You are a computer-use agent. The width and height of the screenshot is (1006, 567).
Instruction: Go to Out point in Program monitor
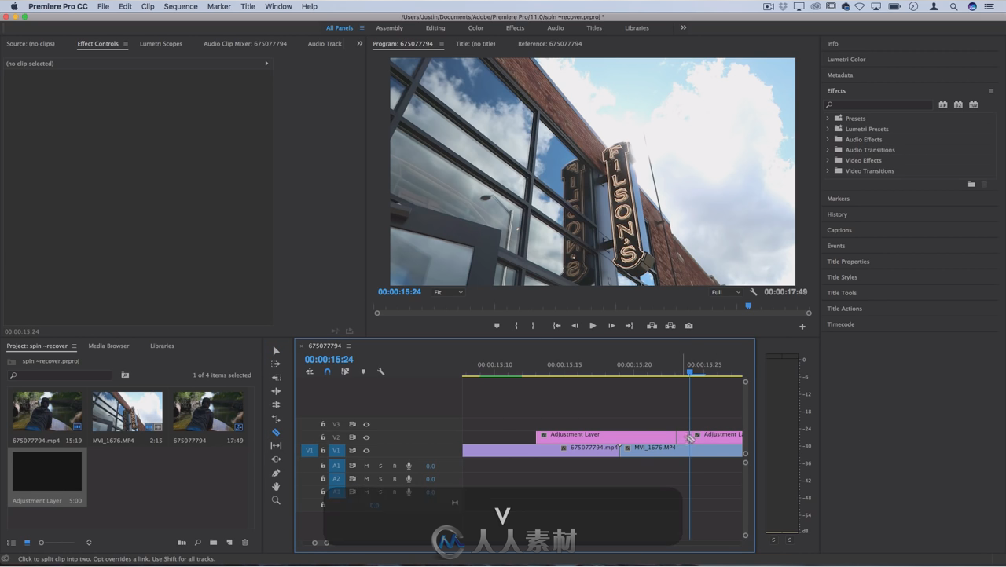click(630, 326)
